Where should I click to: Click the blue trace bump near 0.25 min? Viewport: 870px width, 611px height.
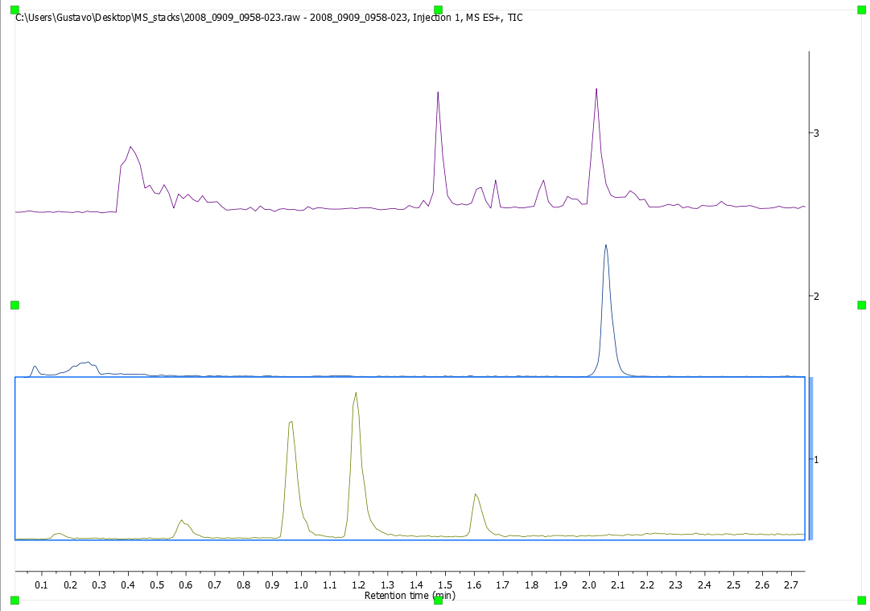[86, 368]
